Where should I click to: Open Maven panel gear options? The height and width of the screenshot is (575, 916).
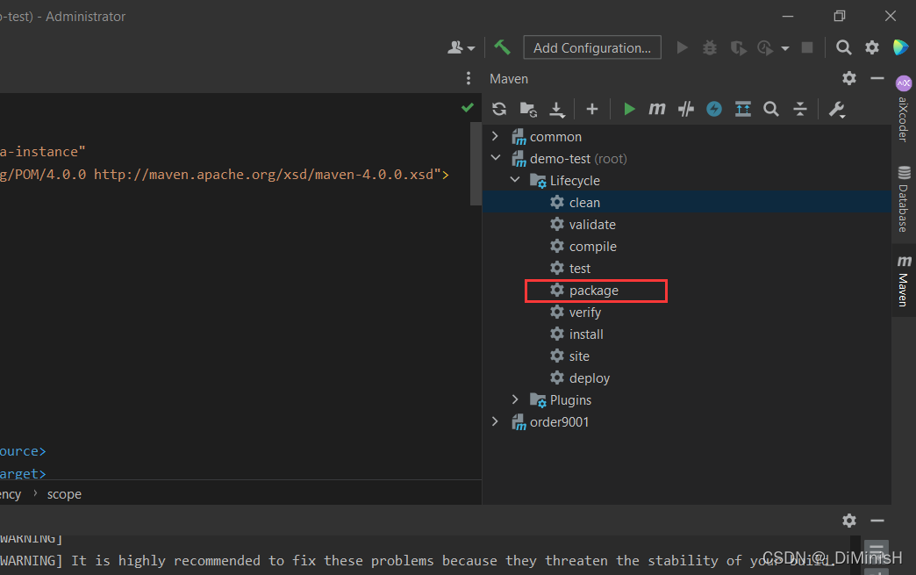click(848, 78)
